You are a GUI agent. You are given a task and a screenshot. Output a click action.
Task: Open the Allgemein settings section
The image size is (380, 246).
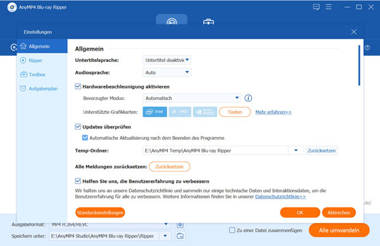[42, 46]
